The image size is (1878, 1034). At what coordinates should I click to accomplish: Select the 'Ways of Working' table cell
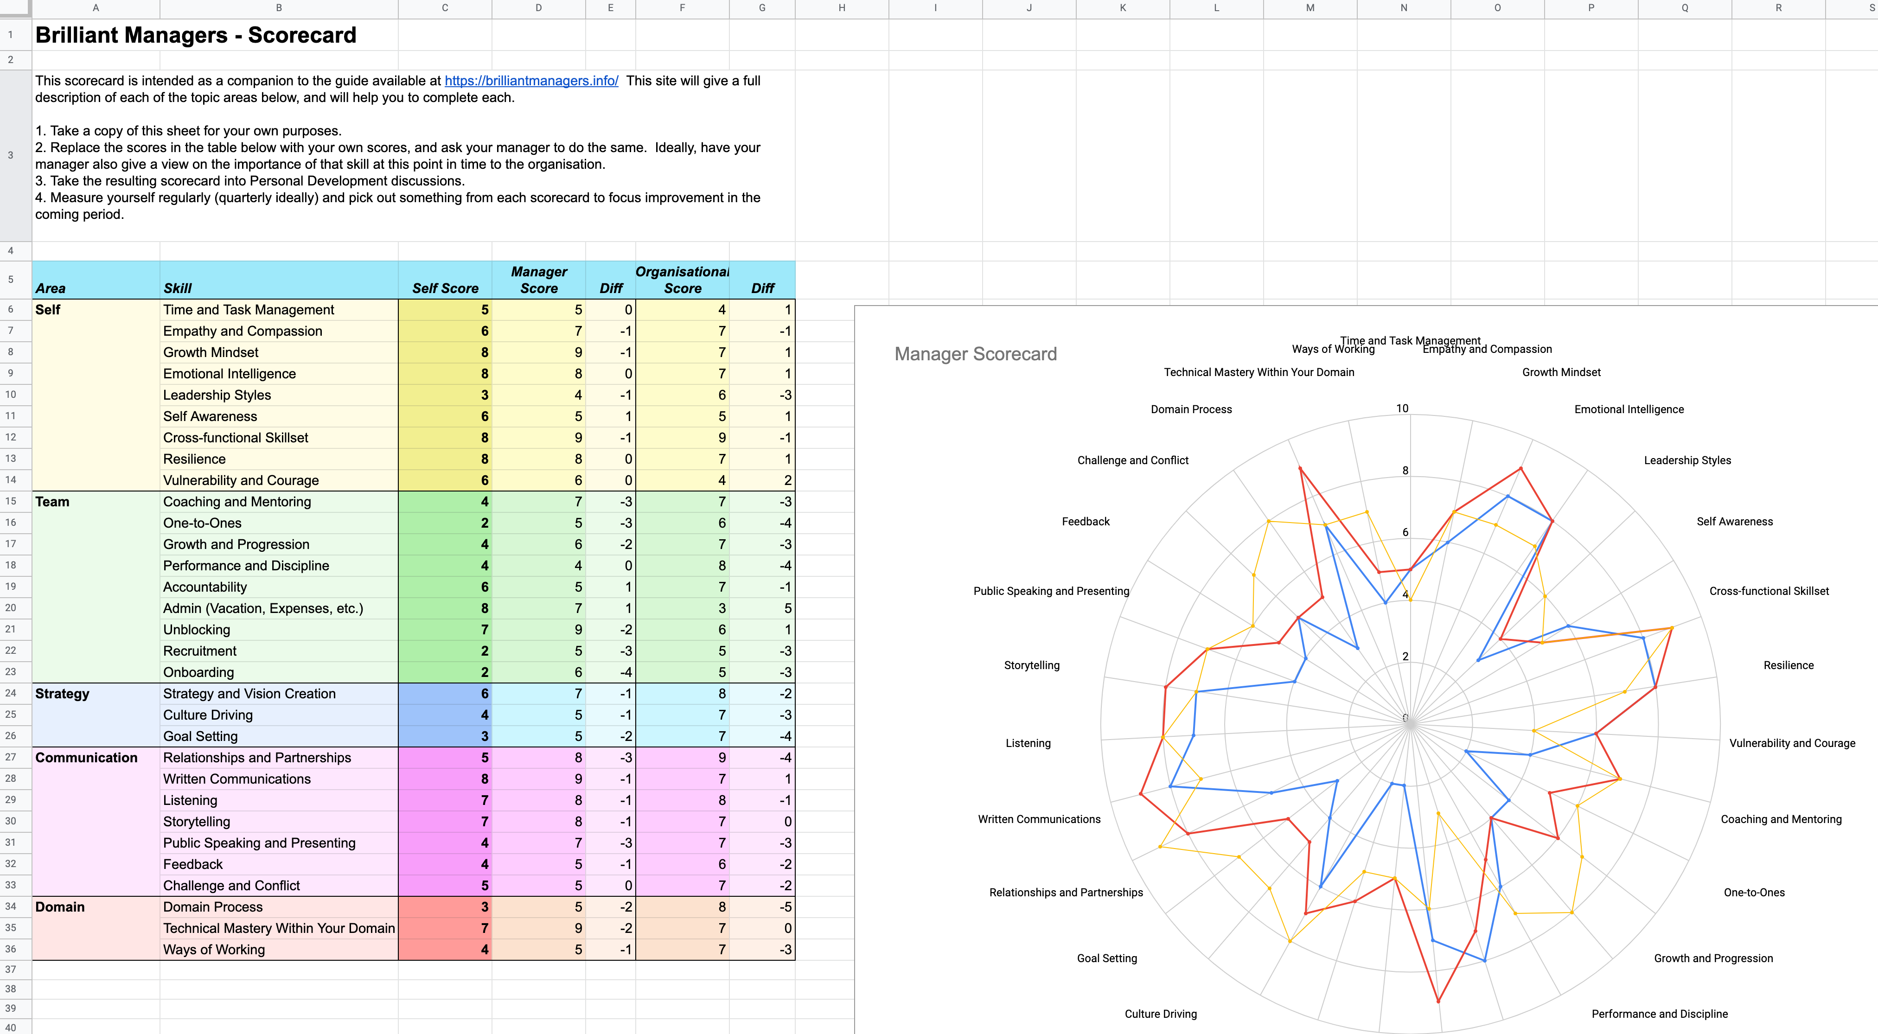(x=279, y=950)
